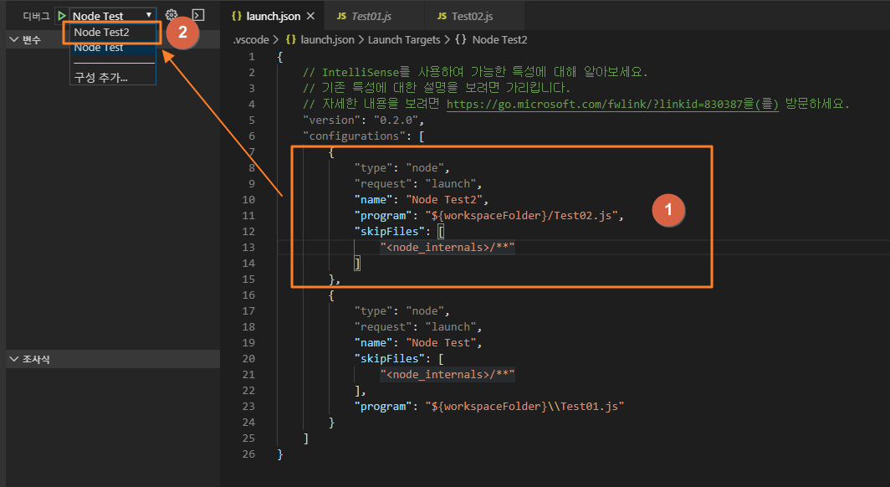Image resolution: width=890 pixels, height=487 pixels.
Task: Open the debug configuration dropdown
Action: tap(112, 15)
